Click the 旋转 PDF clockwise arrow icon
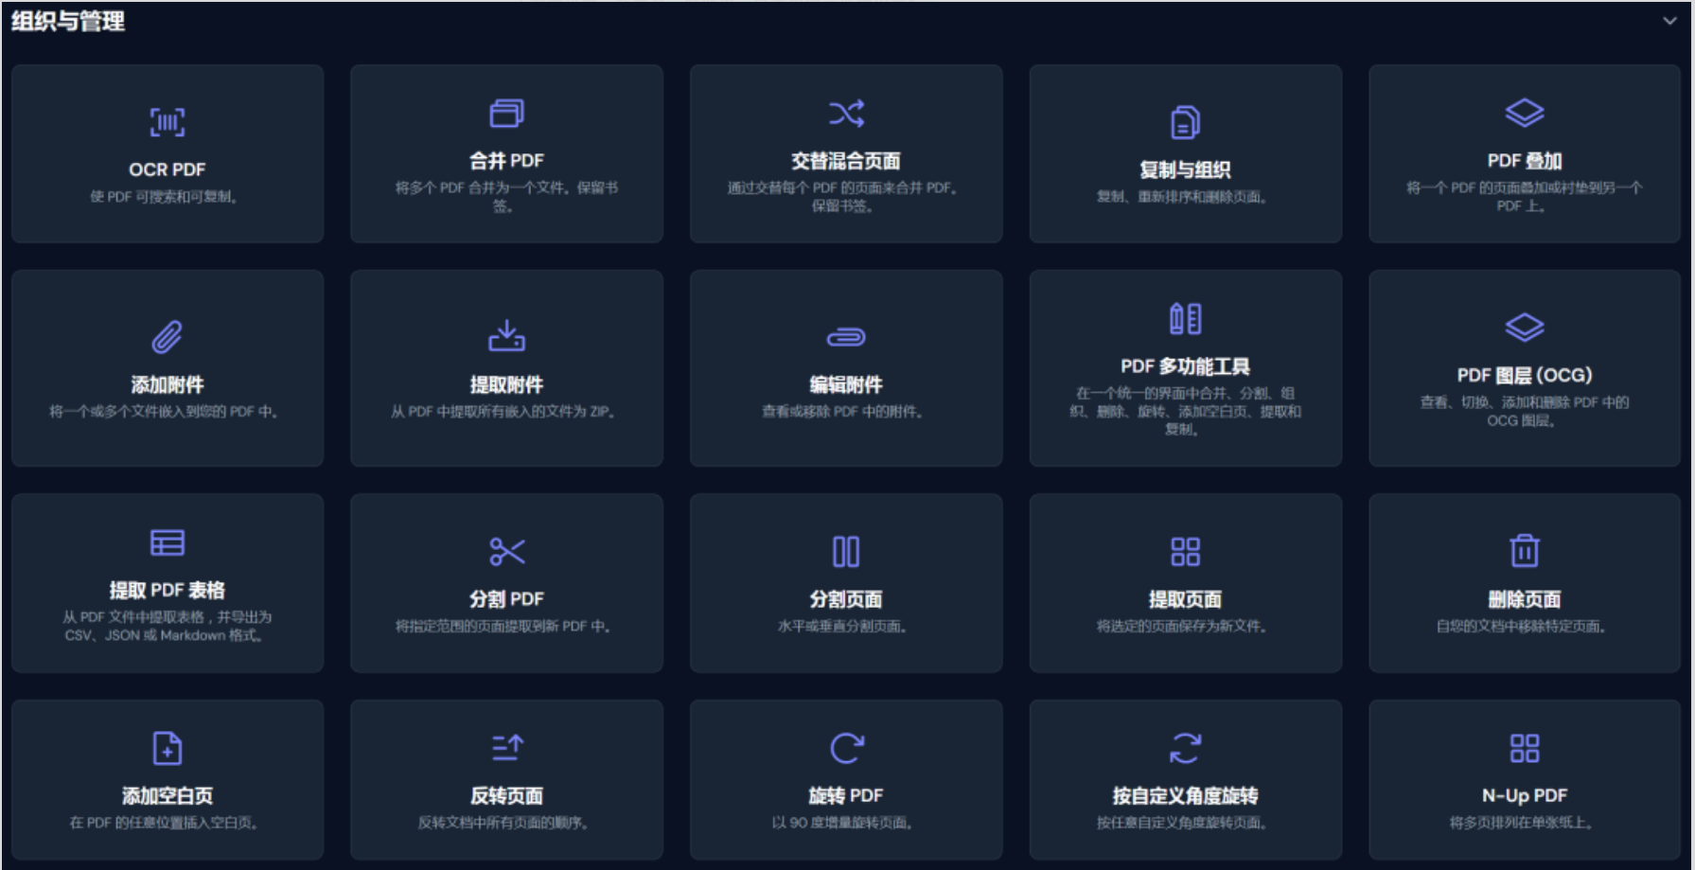 pos(846,748)
